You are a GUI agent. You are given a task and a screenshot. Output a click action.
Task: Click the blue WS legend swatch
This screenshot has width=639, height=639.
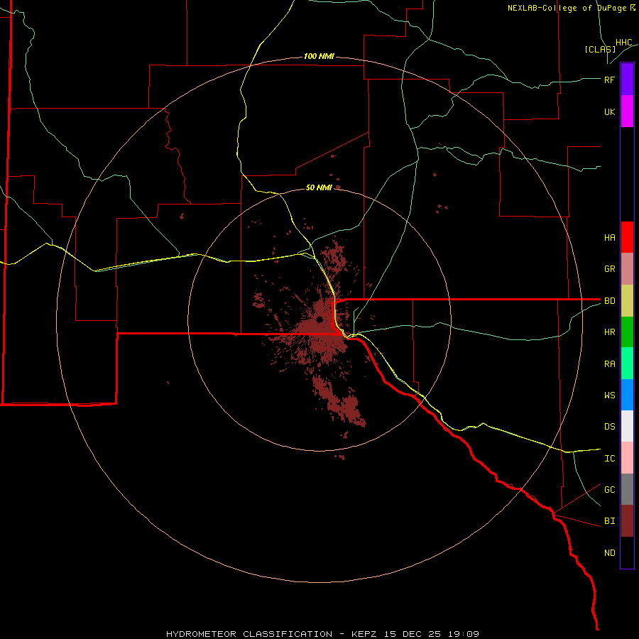tap(627, 395)
